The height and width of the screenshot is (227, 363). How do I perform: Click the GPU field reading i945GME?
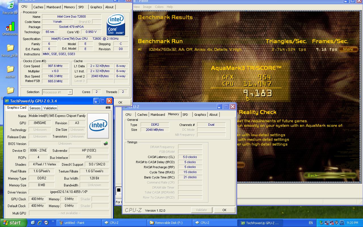39,123
